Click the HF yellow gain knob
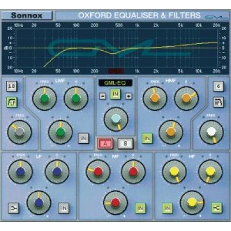231x231 pixels. pyautogui.click(x=192, y=203)
